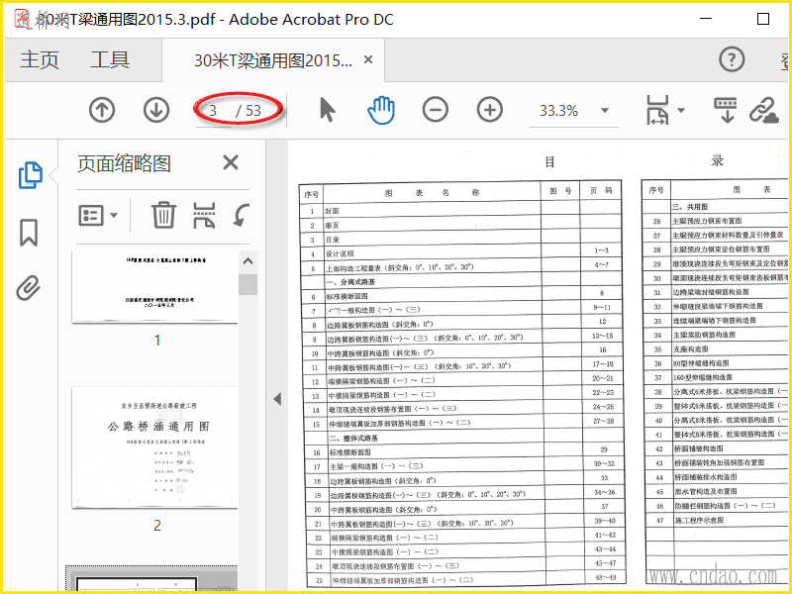The image size is (792, 594).
Task: Close the 页面缩略图 panel
Action: (x=231, y=162)
